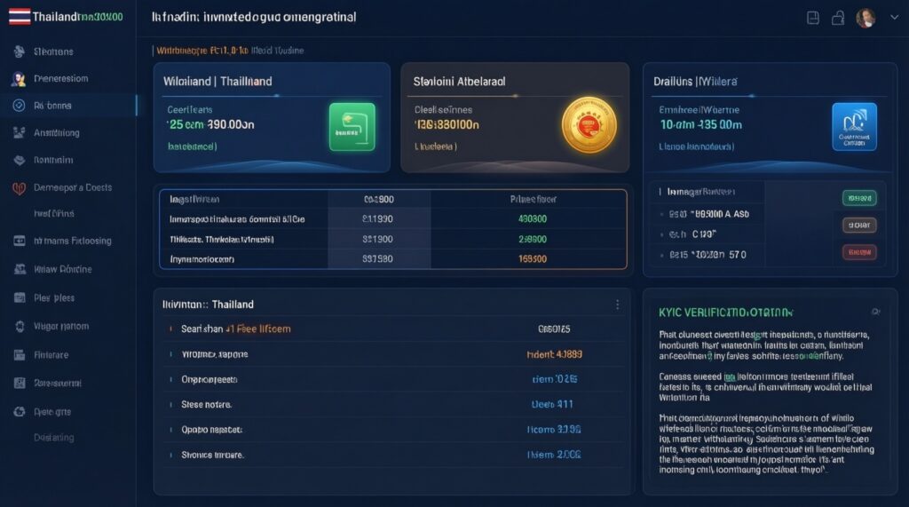Click the Preneresiion person icon
Screen dimensions: 909x507
[x=19, y=79]
